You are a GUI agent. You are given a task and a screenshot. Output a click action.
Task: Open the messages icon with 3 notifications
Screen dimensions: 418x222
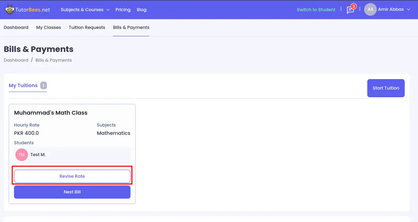click(x=350, y=10)
